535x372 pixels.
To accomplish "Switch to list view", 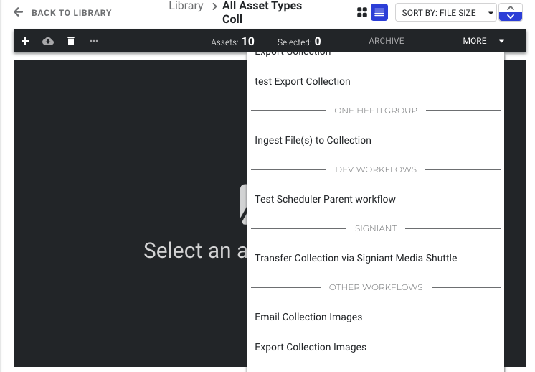I will pos(379,13).
